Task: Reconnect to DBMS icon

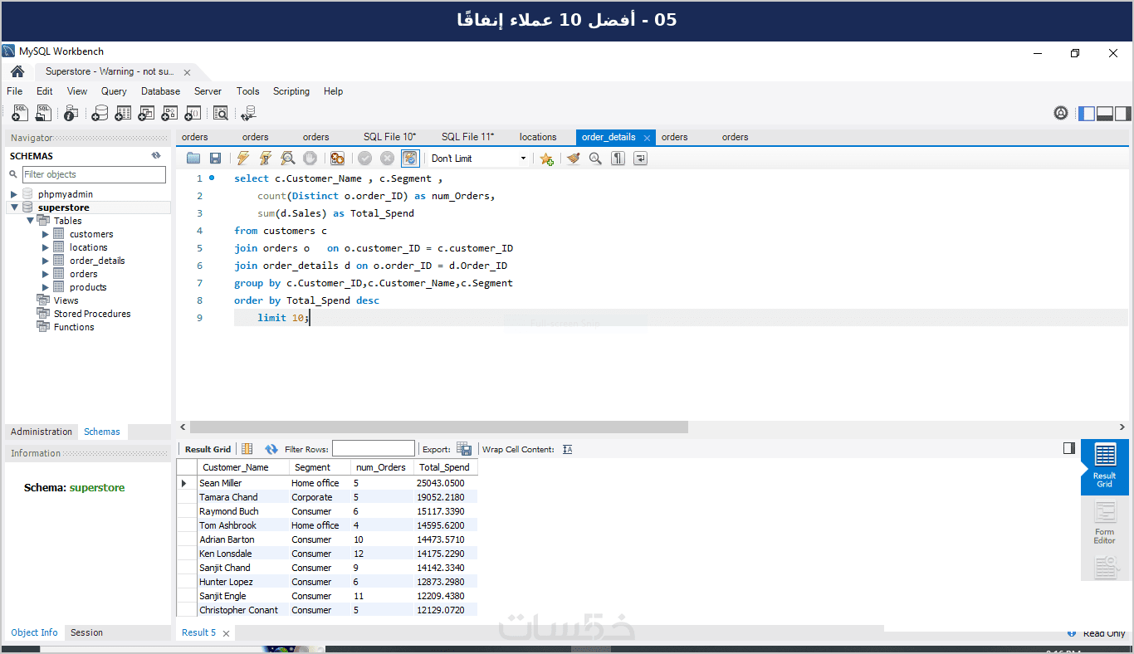Action: pos(248,113)
